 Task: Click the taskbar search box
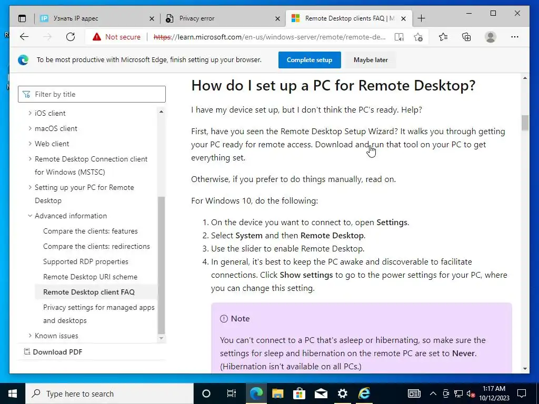pos(109,393)
